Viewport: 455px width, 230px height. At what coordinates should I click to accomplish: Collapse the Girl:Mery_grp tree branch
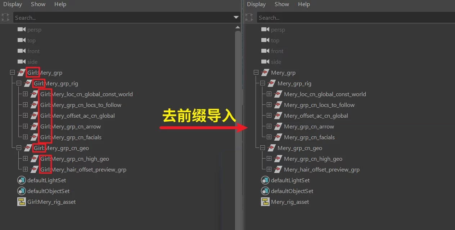point(12,72)
